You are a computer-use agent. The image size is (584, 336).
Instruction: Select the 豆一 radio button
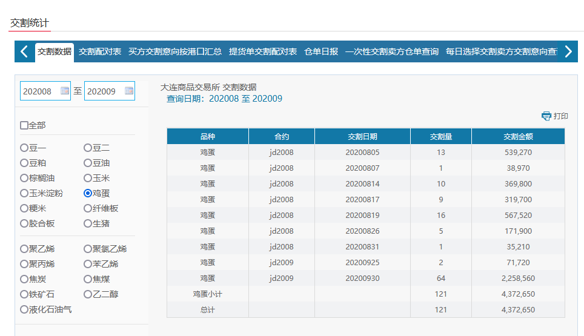[x=24, y=148]
